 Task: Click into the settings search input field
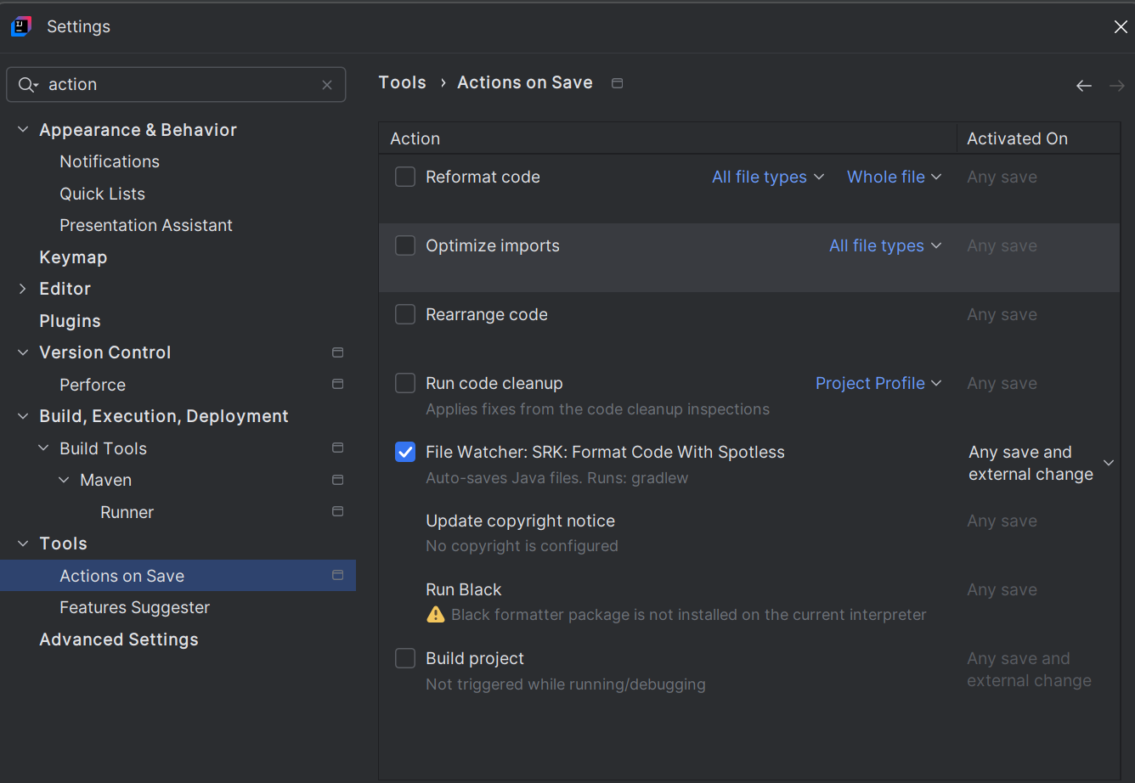(x=178, y=85)
